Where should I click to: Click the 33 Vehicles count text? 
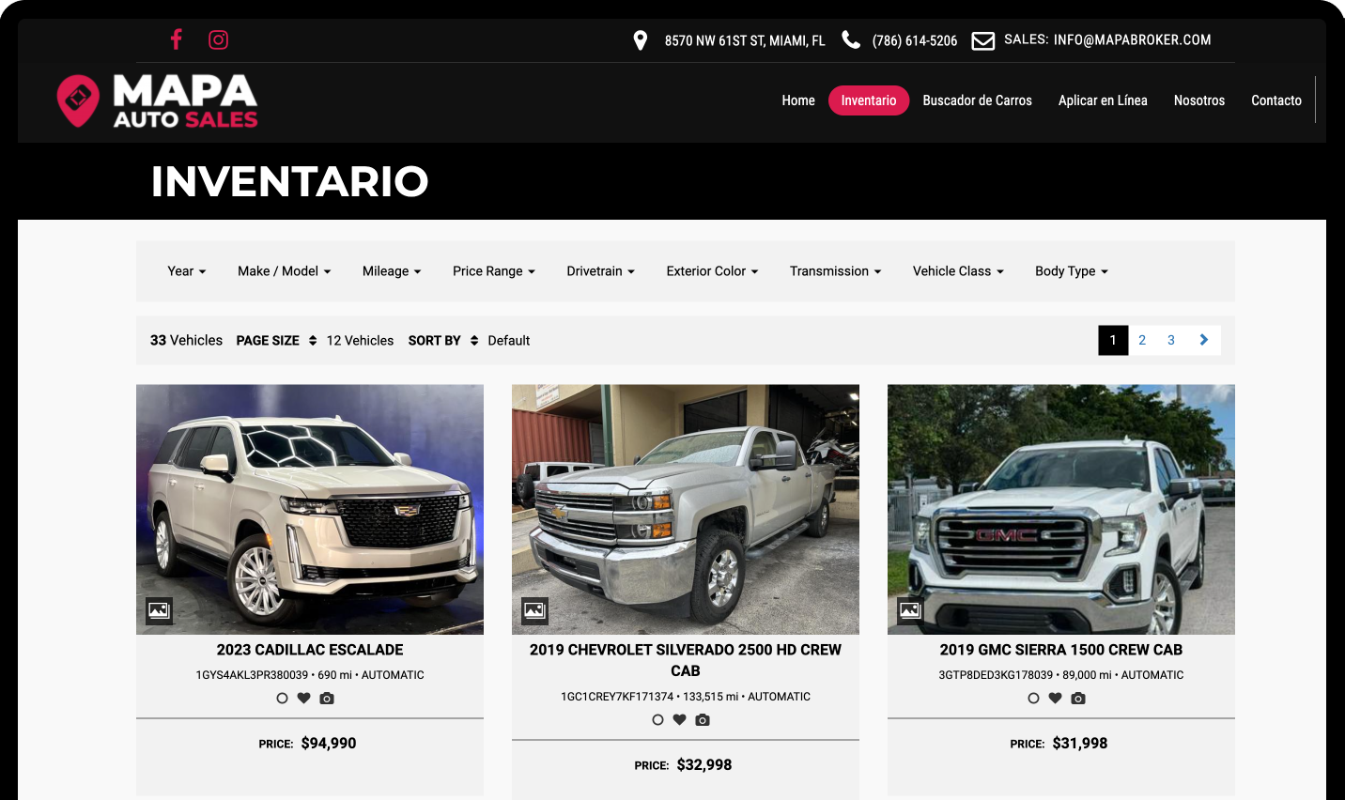(x=186, y=340)
